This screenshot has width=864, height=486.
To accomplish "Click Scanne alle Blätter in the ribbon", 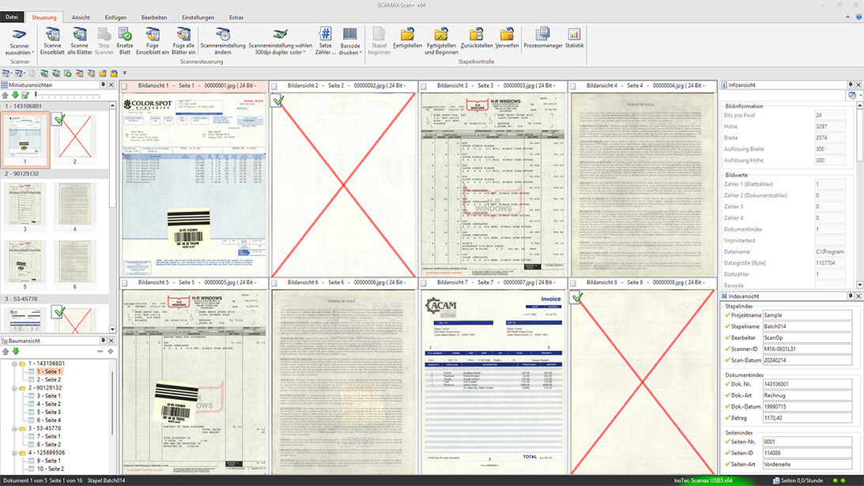I will (x=79, y=40).
